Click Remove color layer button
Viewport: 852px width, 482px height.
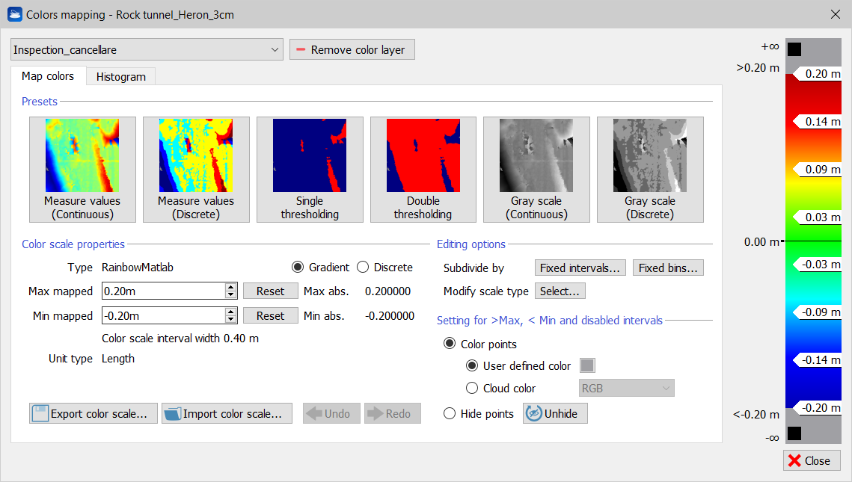pyautogui.click(x=352, y=50)
